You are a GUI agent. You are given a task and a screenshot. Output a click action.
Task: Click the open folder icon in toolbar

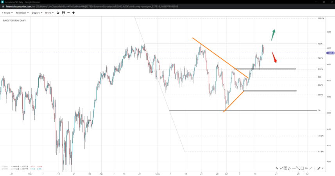pyautogui.click(x=58, y=13)
